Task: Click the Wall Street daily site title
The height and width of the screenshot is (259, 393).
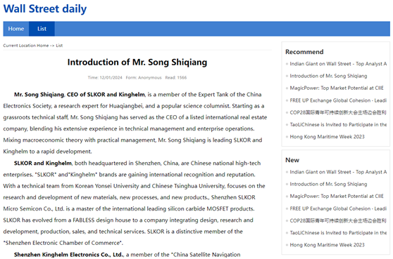Action: pyautogui.click(x=45, y=8)
